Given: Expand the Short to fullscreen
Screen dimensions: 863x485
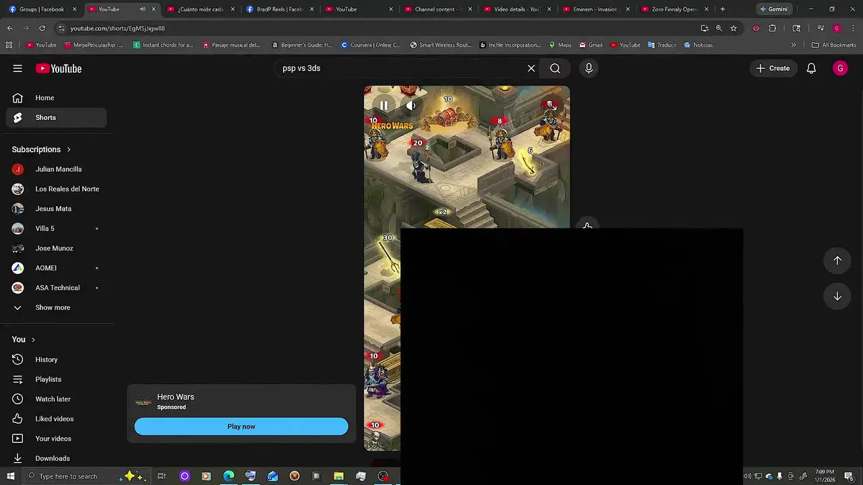Looking at the screenshot, I should [551, 105].
